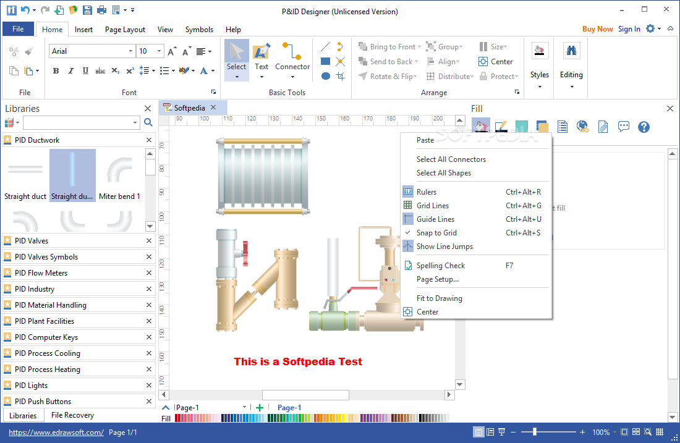This screenshot has height=443, width=680.
Task: Expand Rotate & Flip options
Action: (415, 76)
